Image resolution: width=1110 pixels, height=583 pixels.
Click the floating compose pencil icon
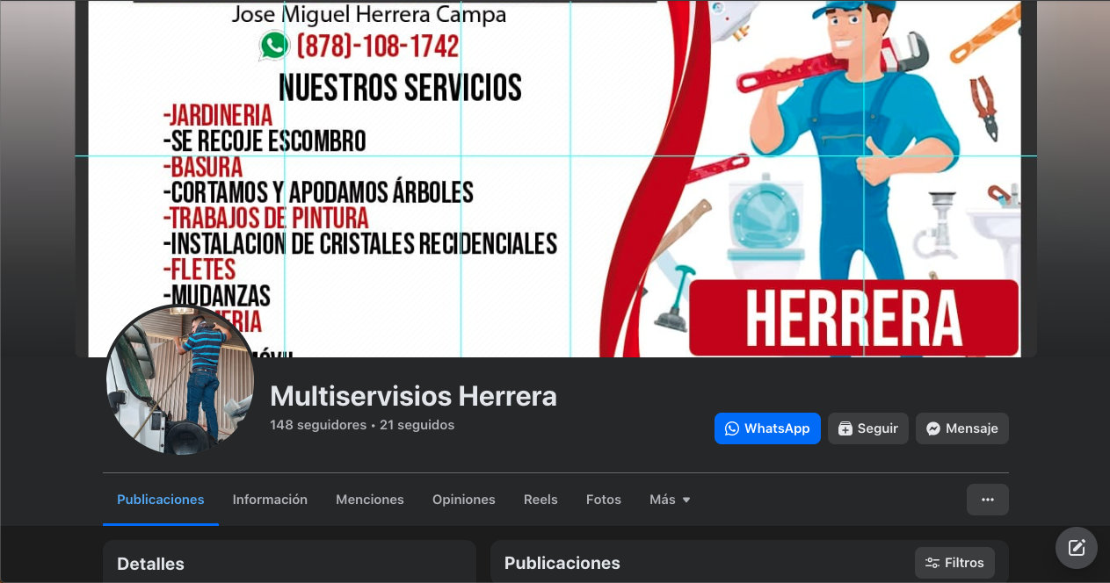1076,547
